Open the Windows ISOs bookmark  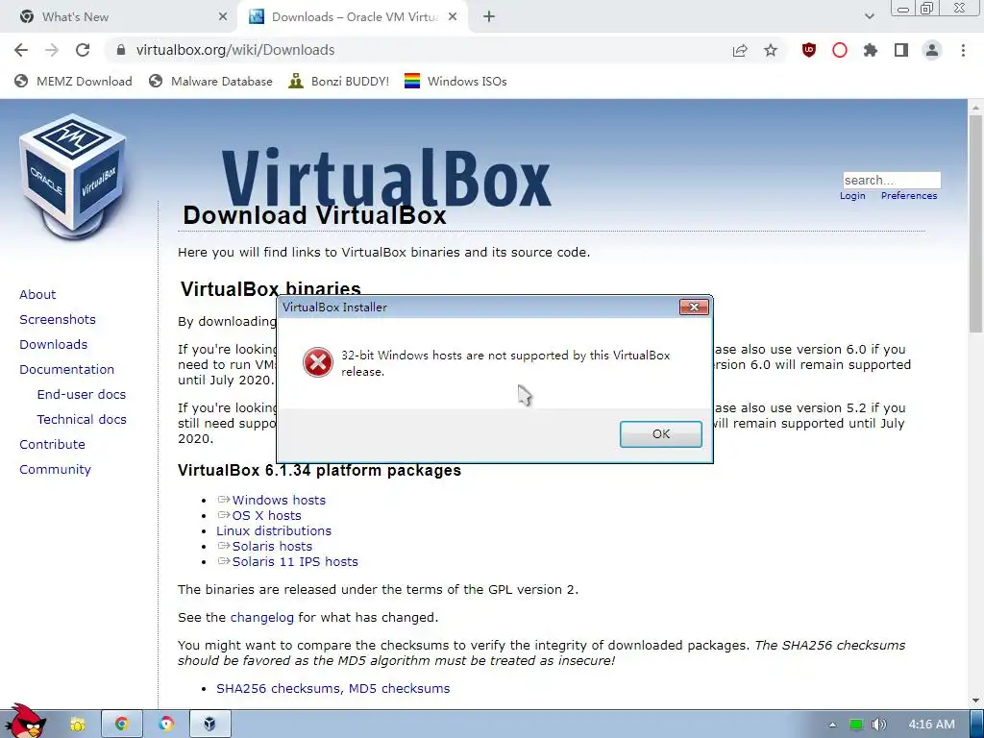click(x=455, y=81)
